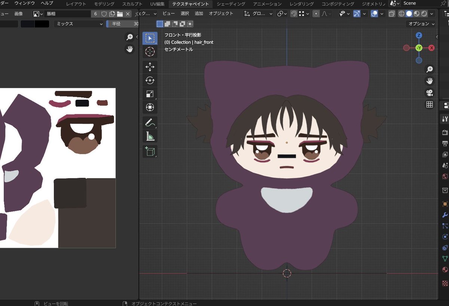
Task: Toggle X-ray mode in viewport header
Action: pyautogui.click(x=392, y=14)
